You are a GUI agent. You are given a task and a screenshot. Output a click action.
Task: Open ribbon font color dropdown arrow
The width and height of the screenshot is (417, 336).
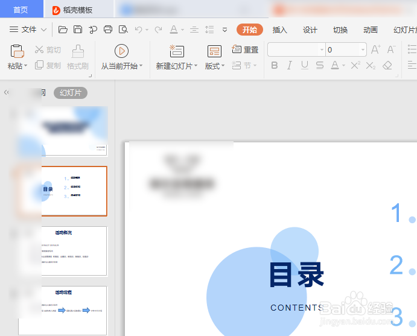click(x=343, y=65)
